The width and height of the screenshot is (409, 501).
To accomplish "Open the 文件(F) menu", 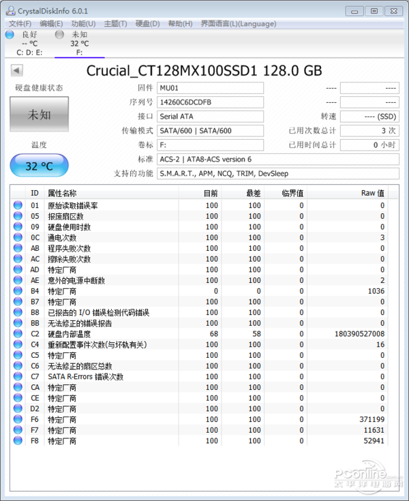I will tap(20, 24).
